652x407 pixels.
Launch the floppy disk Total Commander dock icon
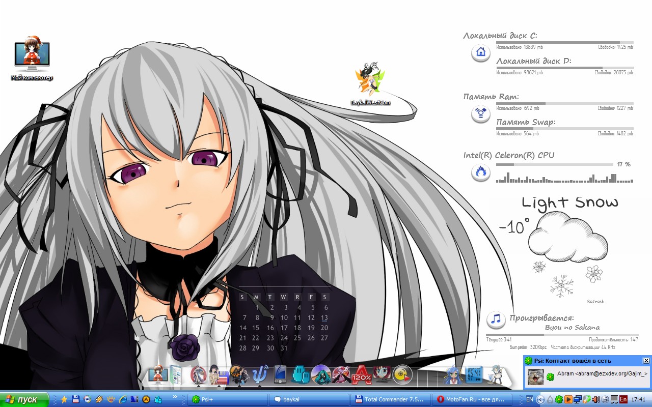click(219, 375)
